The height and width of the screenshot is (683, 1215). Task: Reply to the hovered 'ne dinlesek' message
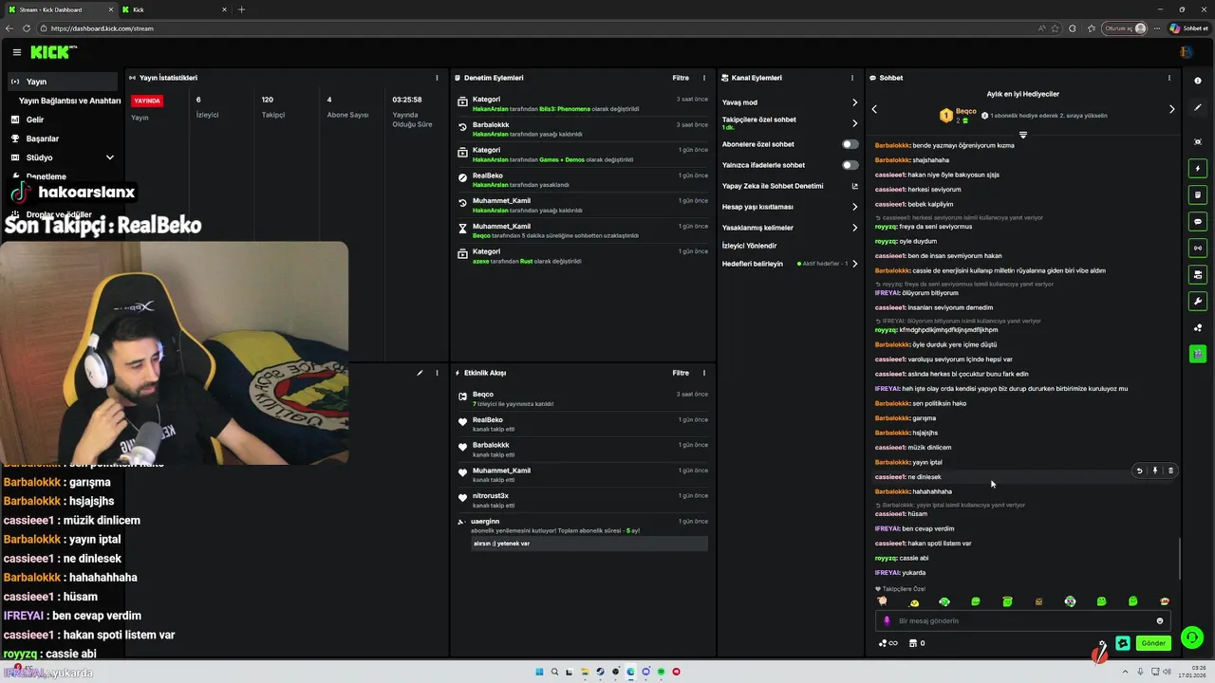pos(1140,471)
